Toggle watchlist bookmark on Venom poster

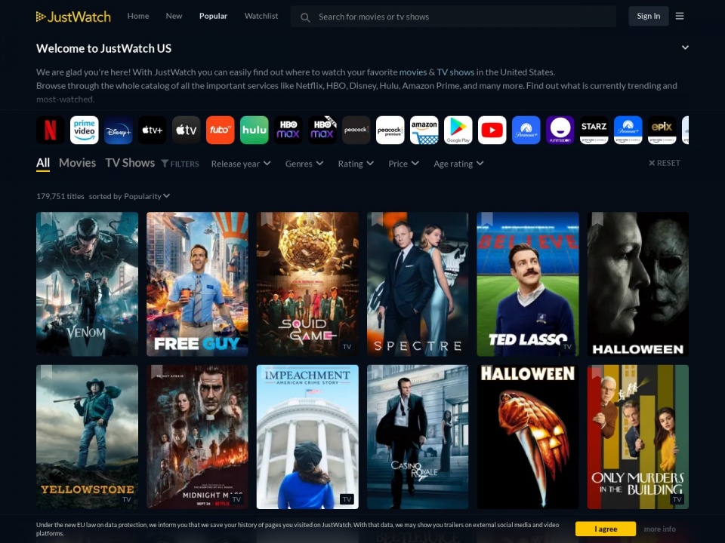[x=45, y=219]
